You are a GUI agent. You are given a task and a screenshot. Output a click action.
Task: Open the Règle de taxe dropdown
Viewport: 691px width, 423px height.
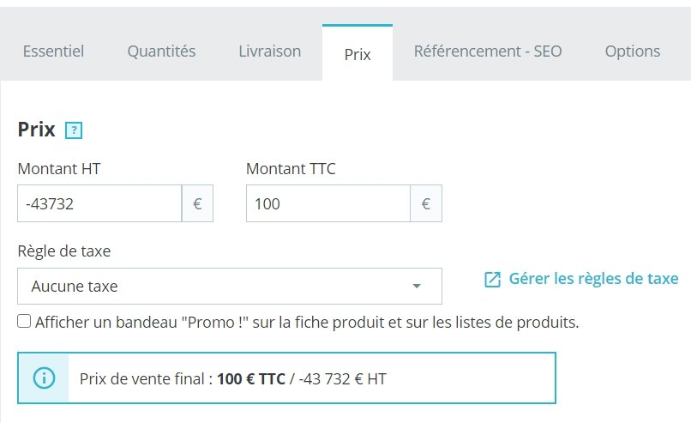[x=230, y=286]
